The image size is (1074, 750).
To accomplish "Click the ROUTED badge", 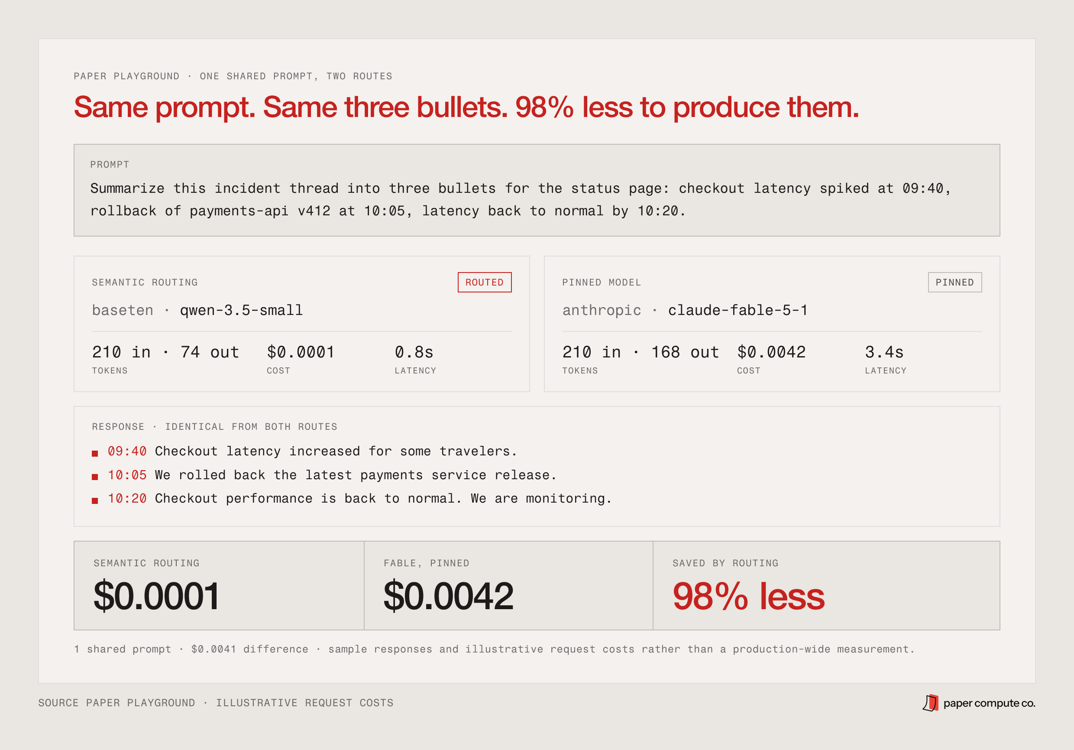I will [x=484, y=282].
